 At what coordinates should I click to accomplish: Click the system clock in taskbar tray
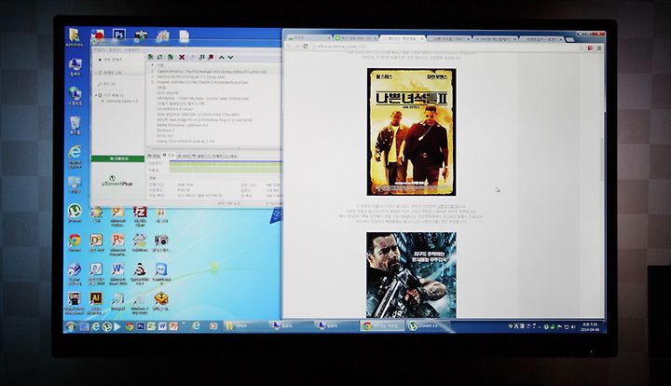(x=590, y=327)
